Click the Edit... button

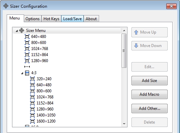point(150,67)
